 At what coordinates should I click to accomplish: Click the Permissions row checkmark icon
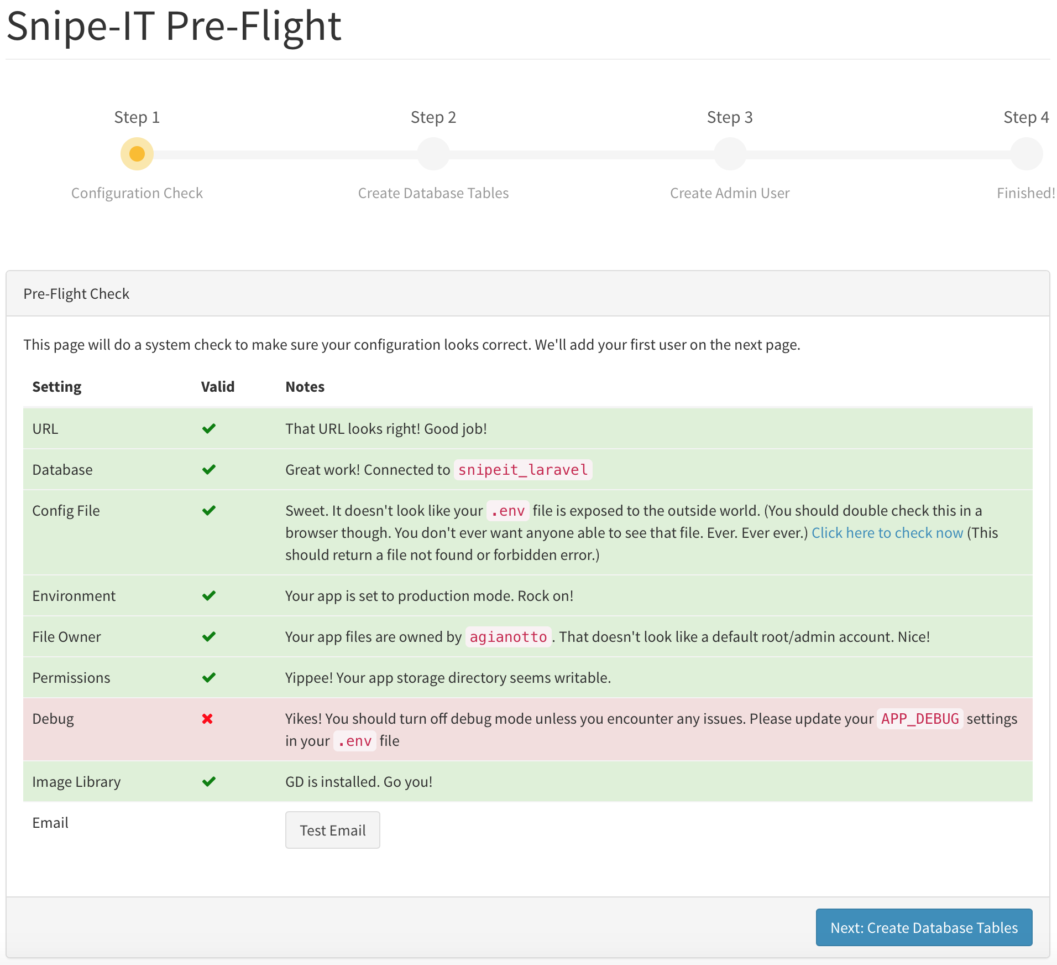(208, 678)
